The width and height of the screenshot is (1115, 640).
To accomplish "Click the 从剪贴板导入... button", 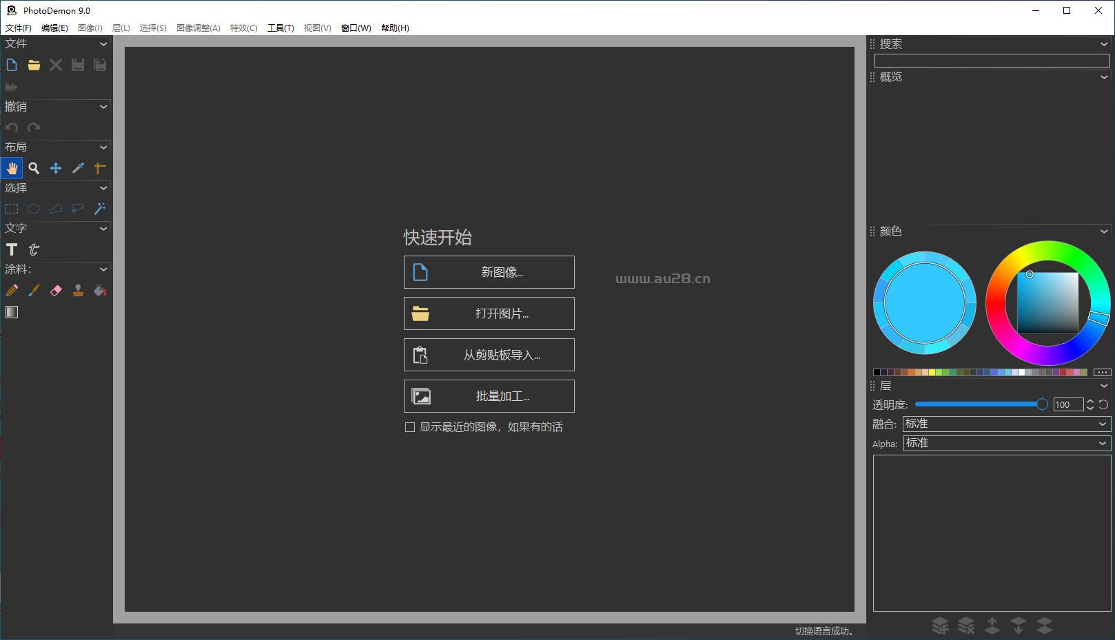I will tap(489, 355).
